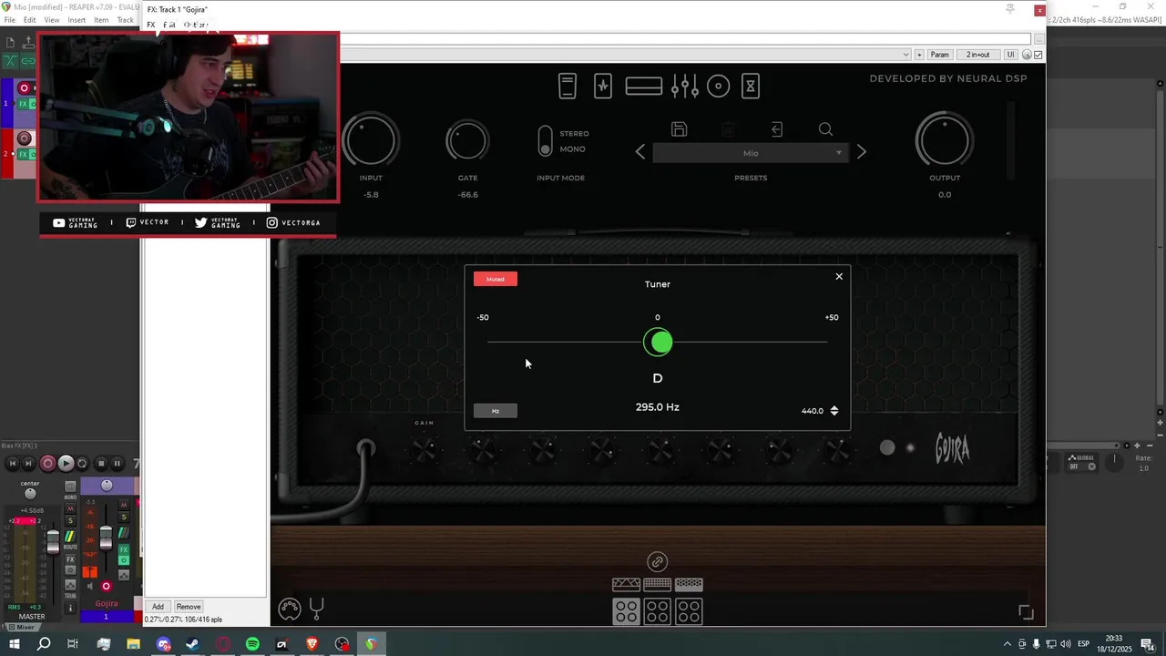Open the pre-effects waveform pedal icon
The height and width of the screenshot is (656, 1166).
pos(603,87)
